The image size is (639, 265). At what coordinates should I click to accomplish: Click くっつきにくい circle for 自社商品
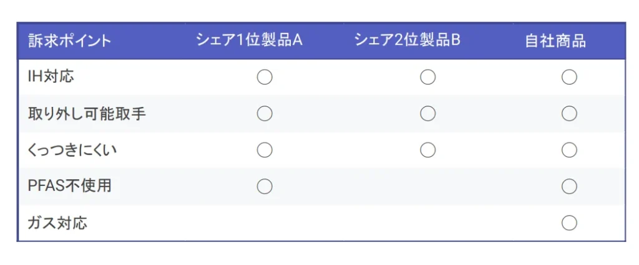[568, 150]
